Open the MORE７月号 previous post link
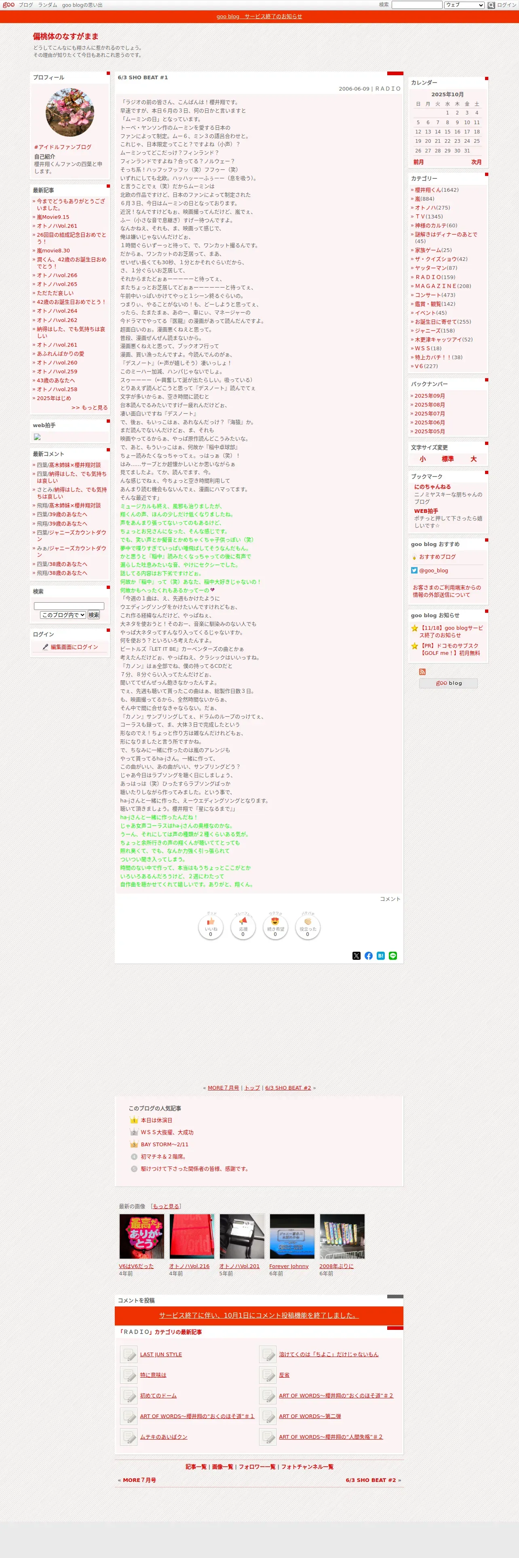 point(224,1088)
